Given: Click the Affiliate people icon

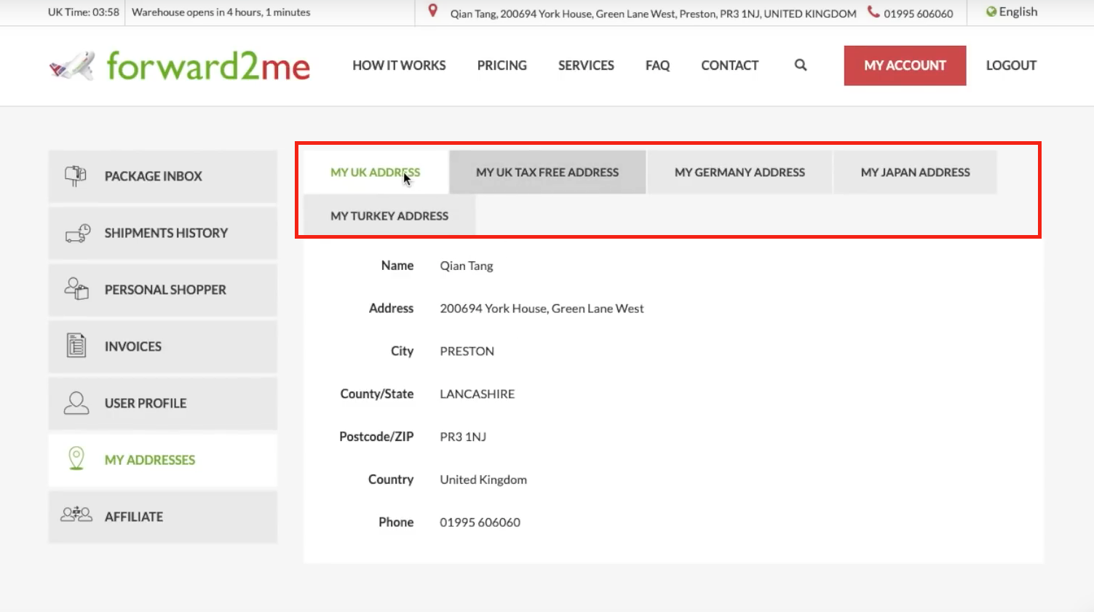Looking at the screenshot, I should click(x=76, y=515).
